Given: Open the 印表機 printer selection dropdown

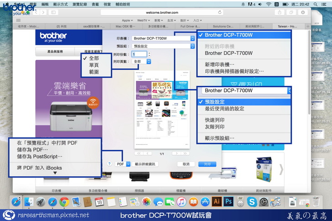Looking at the screenshot, I should (163, 38).
